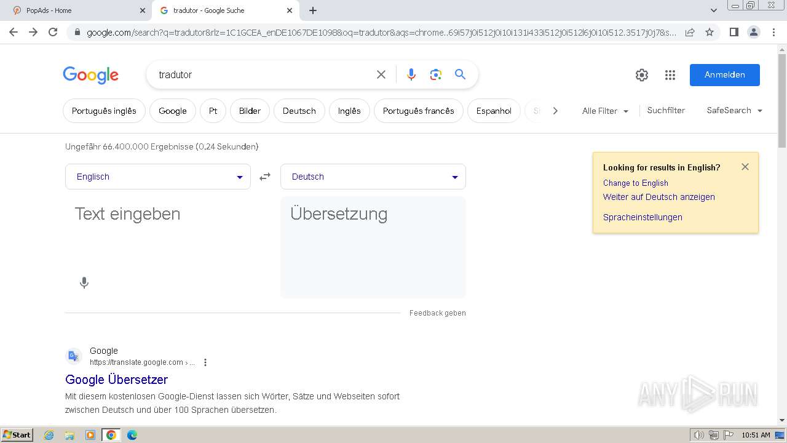
Task: Go to the Google logo homepage
Action: [90, 75]
